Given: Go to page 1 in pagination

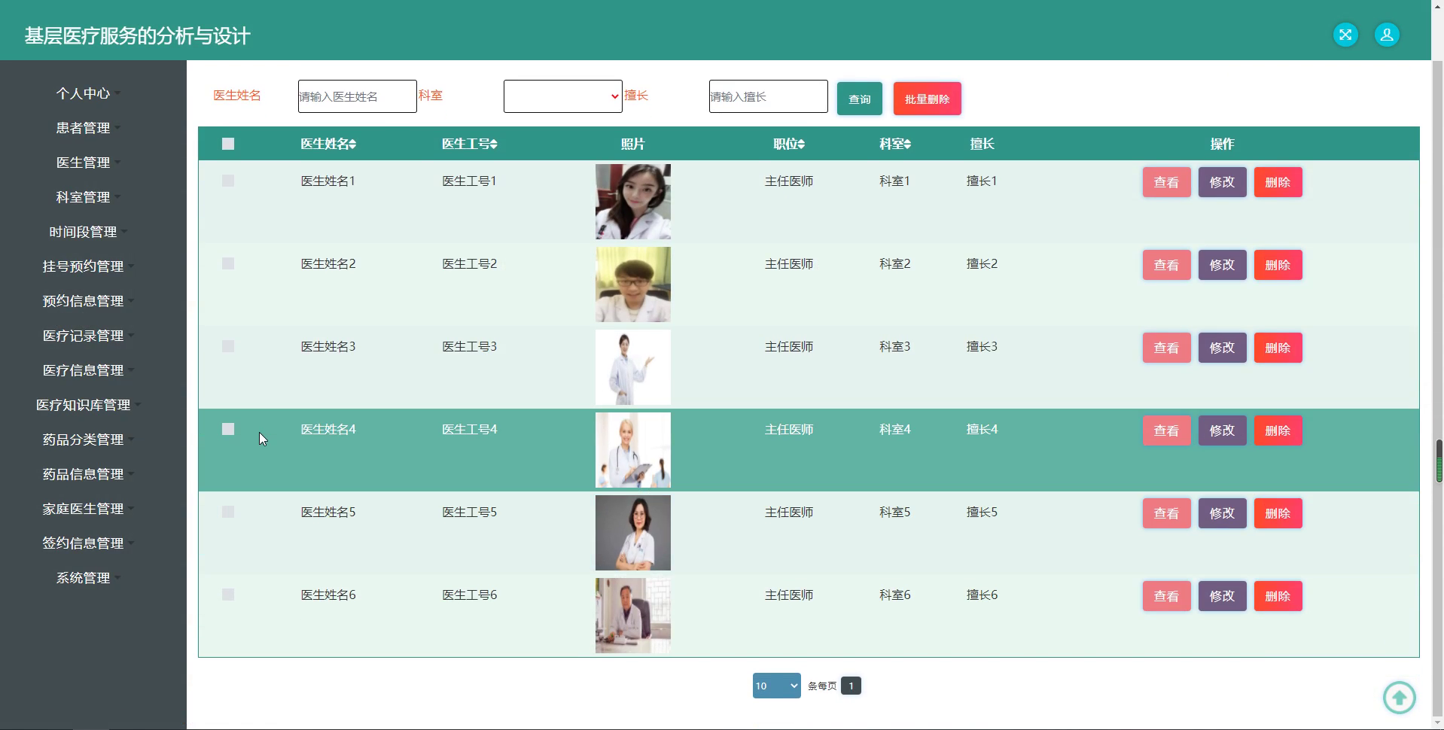Looking at the screenshot, I should [851, 686].
